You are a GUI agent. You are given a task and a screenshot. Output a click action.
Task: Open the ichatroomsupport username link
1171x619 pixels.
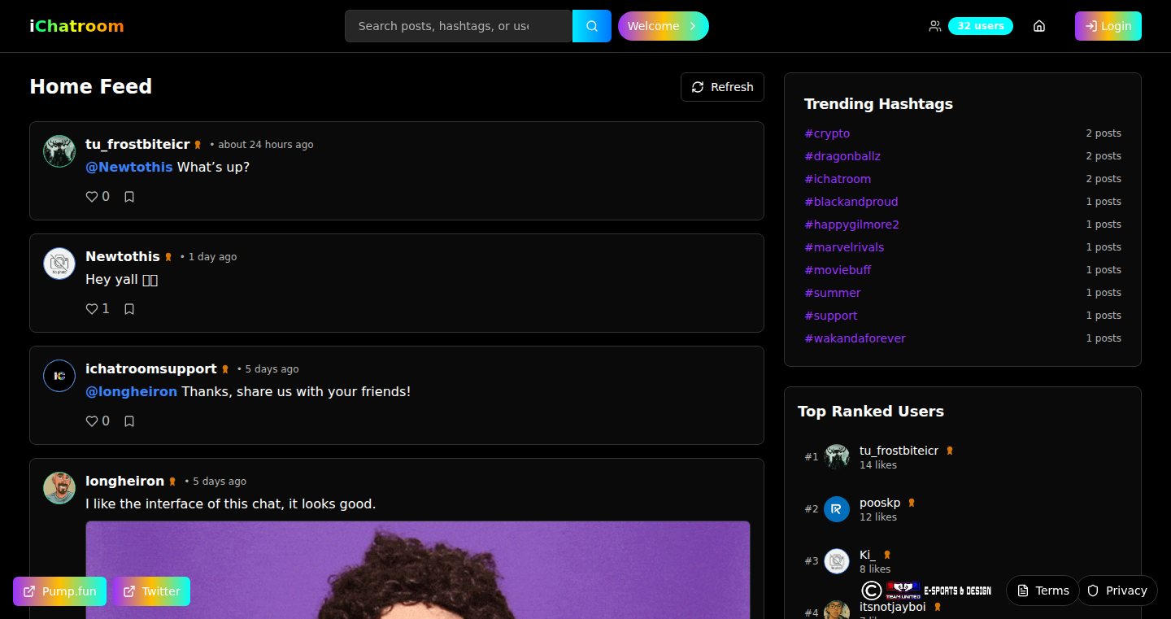(151, 368)
